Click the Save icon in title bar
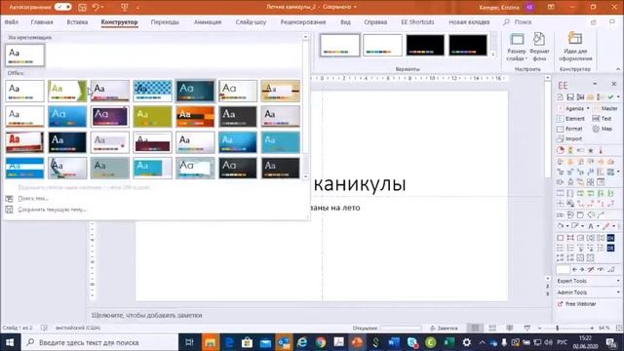 click(82, 7)
